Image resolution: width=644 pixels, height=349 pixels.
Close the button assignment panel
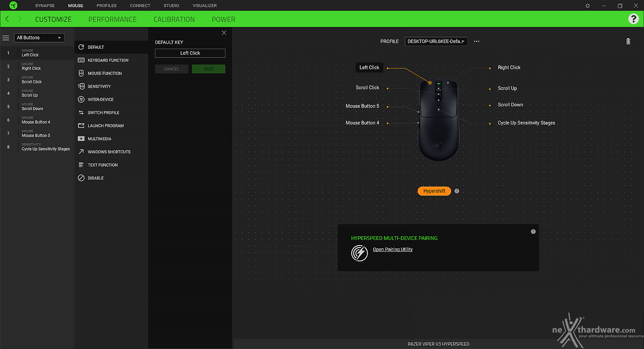point(224,33)
